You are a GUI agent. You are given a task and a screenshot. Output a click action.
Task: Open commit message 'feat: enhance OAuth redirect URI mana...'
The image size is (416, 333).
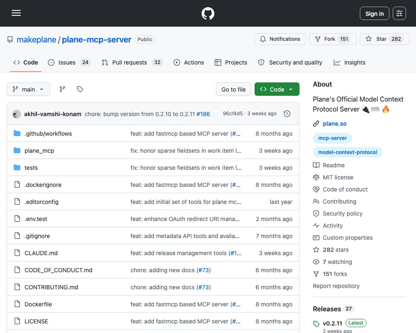click(185, 219)
